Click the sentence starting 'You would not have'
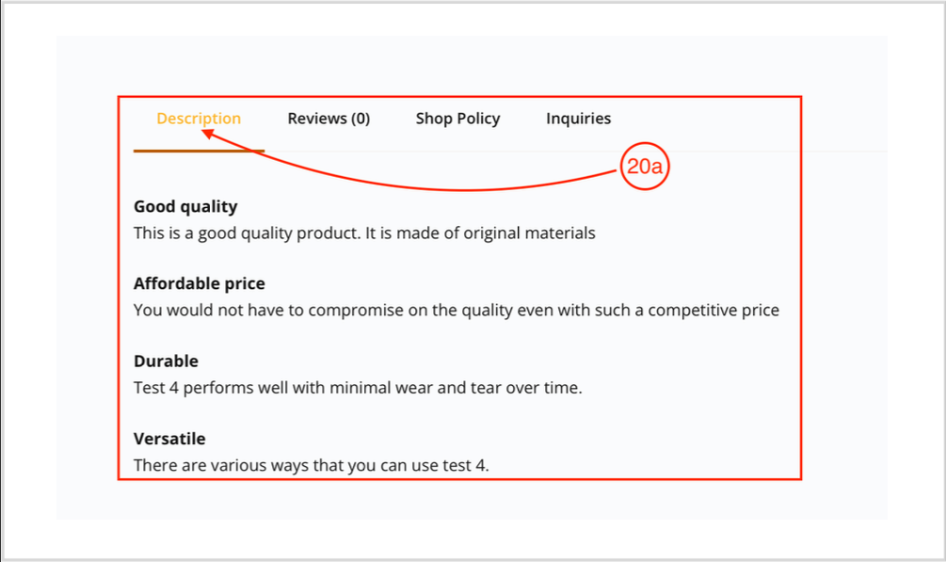This screenshot has height=562, width=946. [456, 311]
